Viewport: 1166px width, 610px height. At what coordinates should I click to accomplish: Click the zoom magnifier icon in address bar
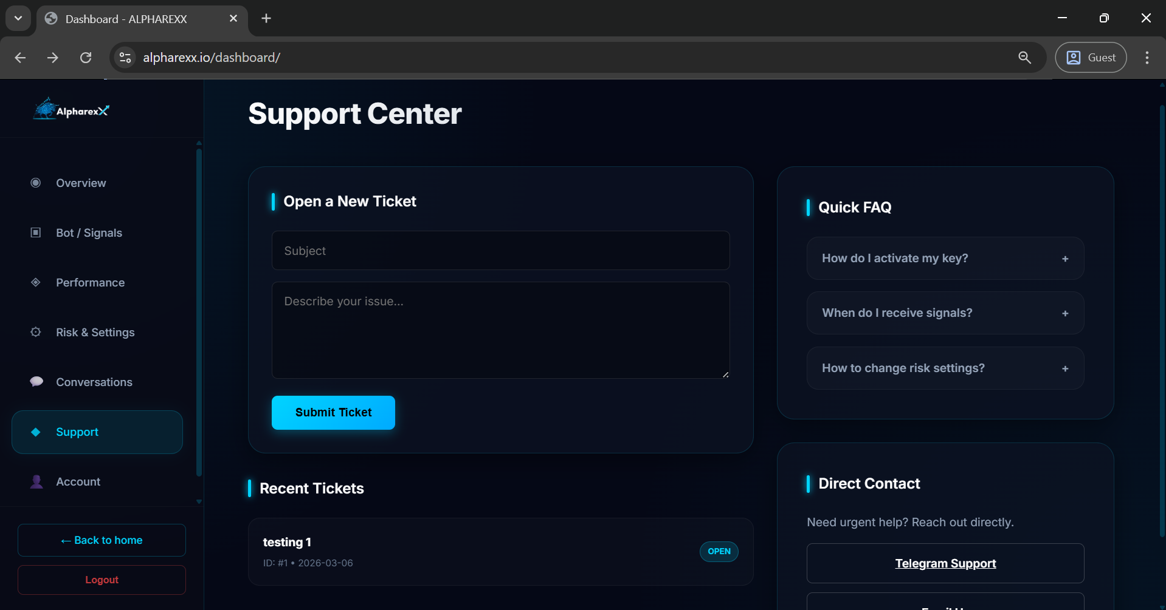tap(1024, 58)
